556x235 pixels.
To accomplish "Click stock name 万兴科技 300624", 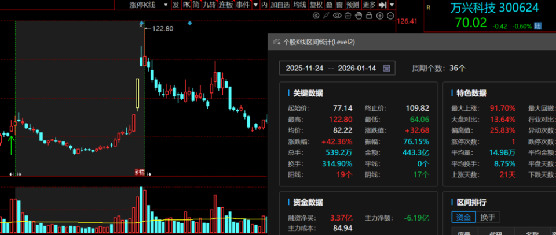I will (494, 8).
